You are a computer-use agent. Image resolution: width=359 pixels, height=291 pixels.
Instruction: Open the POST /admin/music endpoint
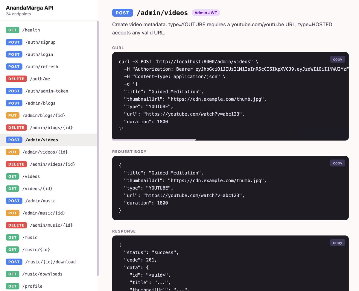(x=48, y=201)
